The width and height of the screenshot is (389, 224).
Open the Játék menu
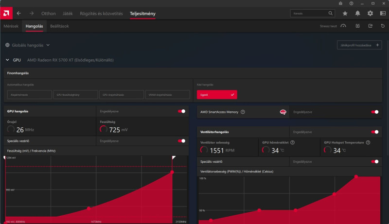68,14
